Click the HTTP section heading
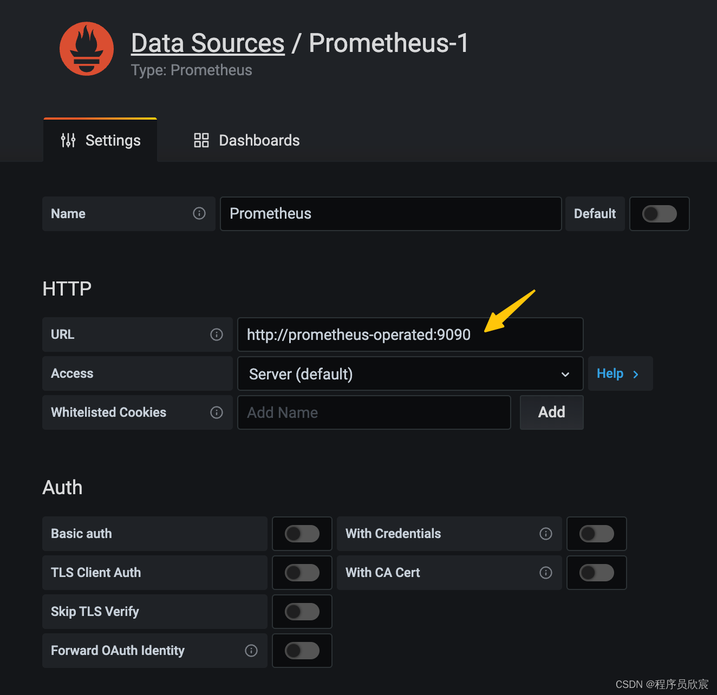 click(67, 289)
